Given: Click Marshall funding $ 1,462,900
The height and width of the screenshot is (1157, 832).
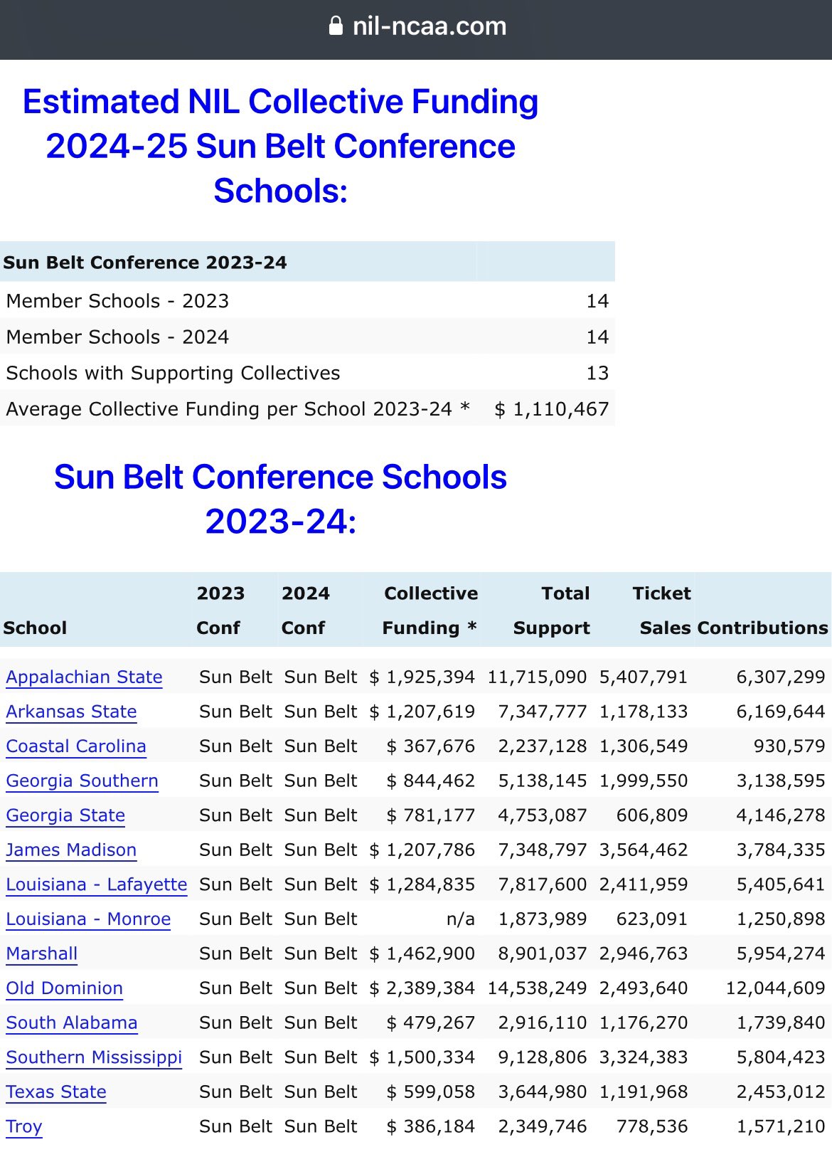Looking at the screenshot, I should pos(422,953).
